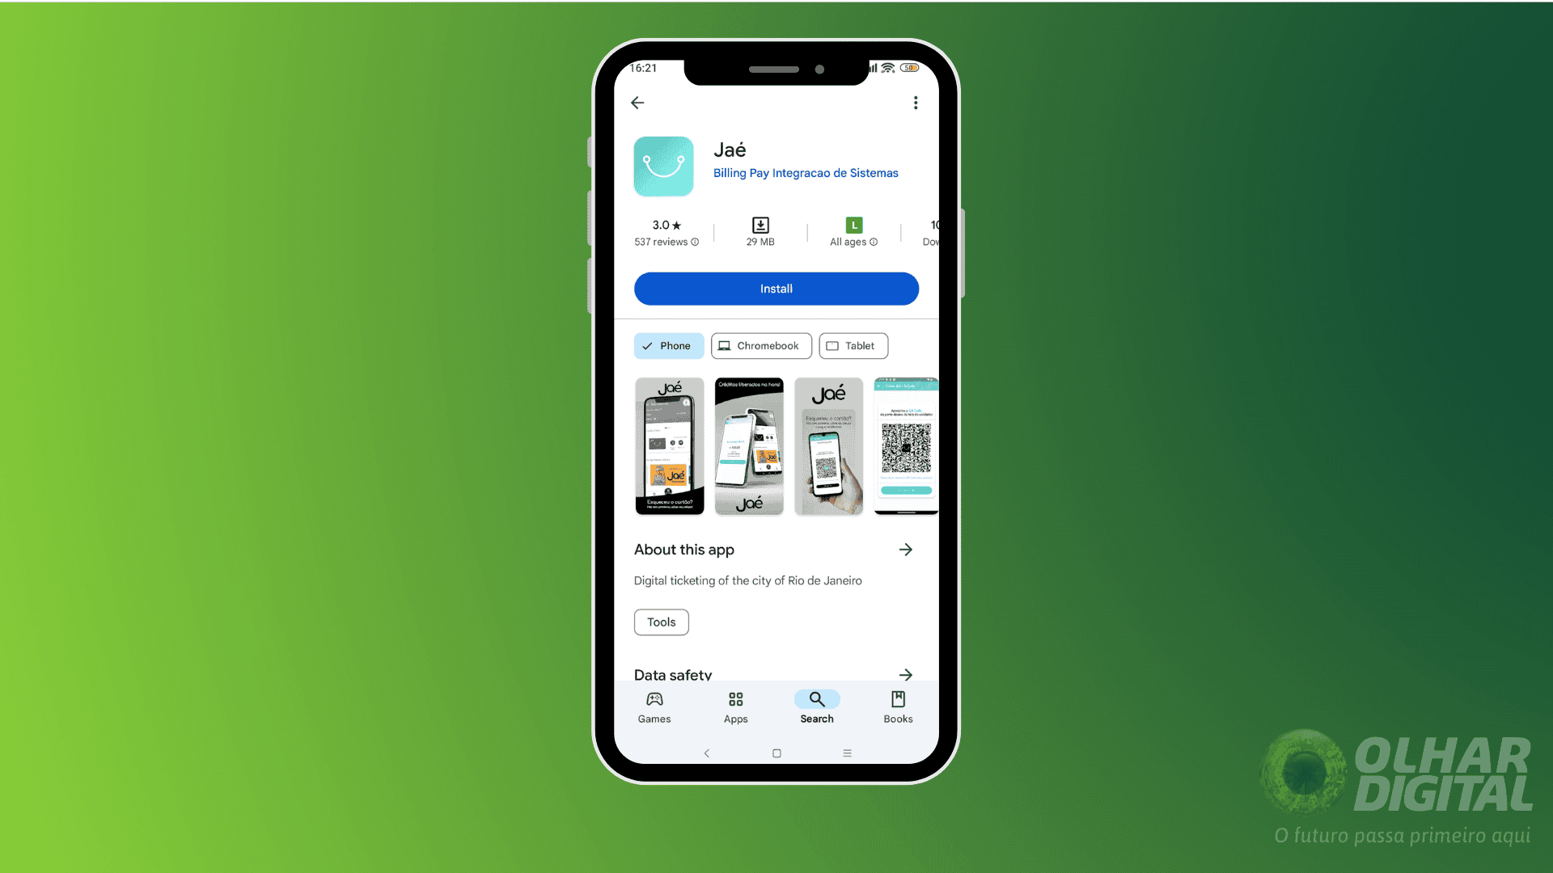This screenshot has height=873, width=1553.
Task: Select the Chromebook device tab
Action: coord(760,345)
